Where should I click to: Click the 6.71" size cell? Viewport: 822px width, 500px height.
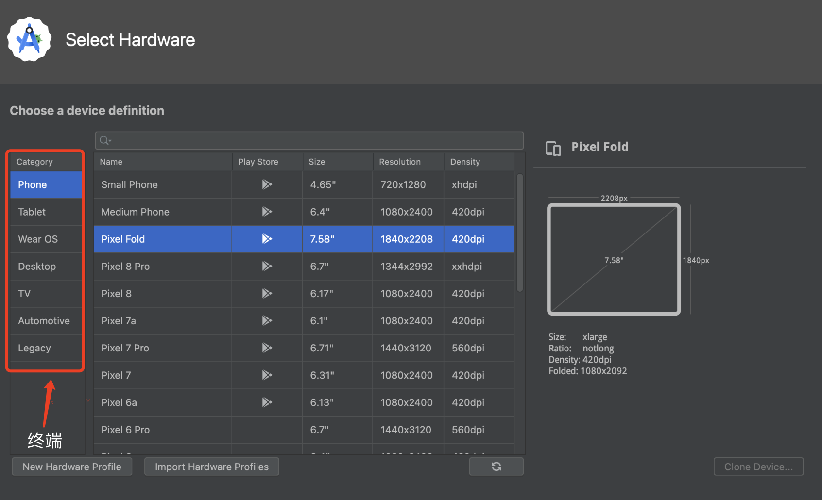(338, 348)
